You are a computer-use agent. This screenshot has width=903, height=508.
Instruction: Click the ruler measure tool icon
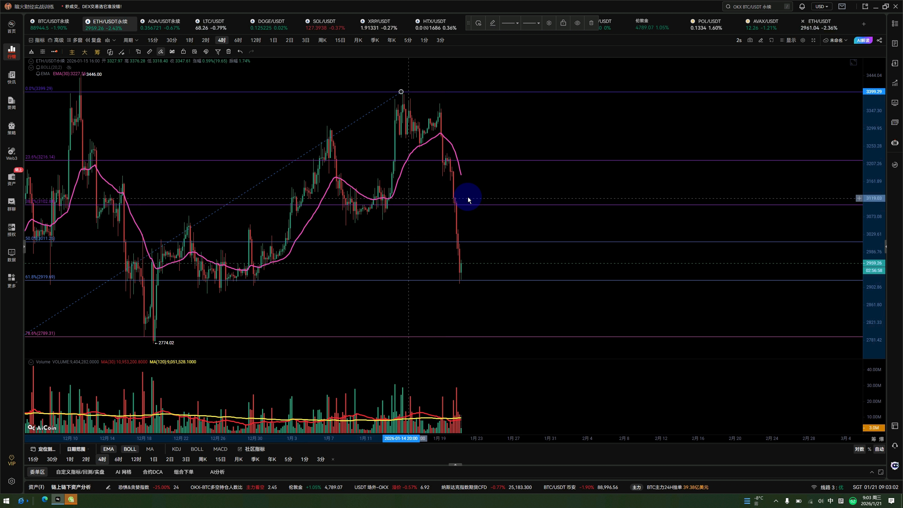[150, 52]
